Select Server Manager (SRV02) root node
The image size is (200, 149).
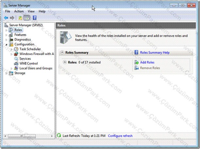coord(26,25)
